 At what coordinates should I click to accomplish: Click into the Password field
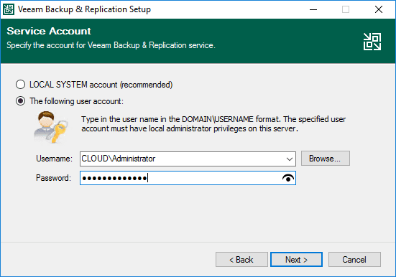[188, 178]
